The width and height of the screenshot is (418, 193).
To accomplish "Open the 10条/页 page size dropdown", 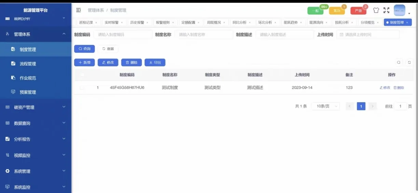I will [325, 106].
